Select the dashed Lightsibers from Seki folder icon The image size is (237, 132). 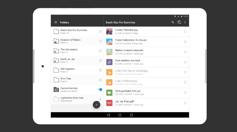56,99
